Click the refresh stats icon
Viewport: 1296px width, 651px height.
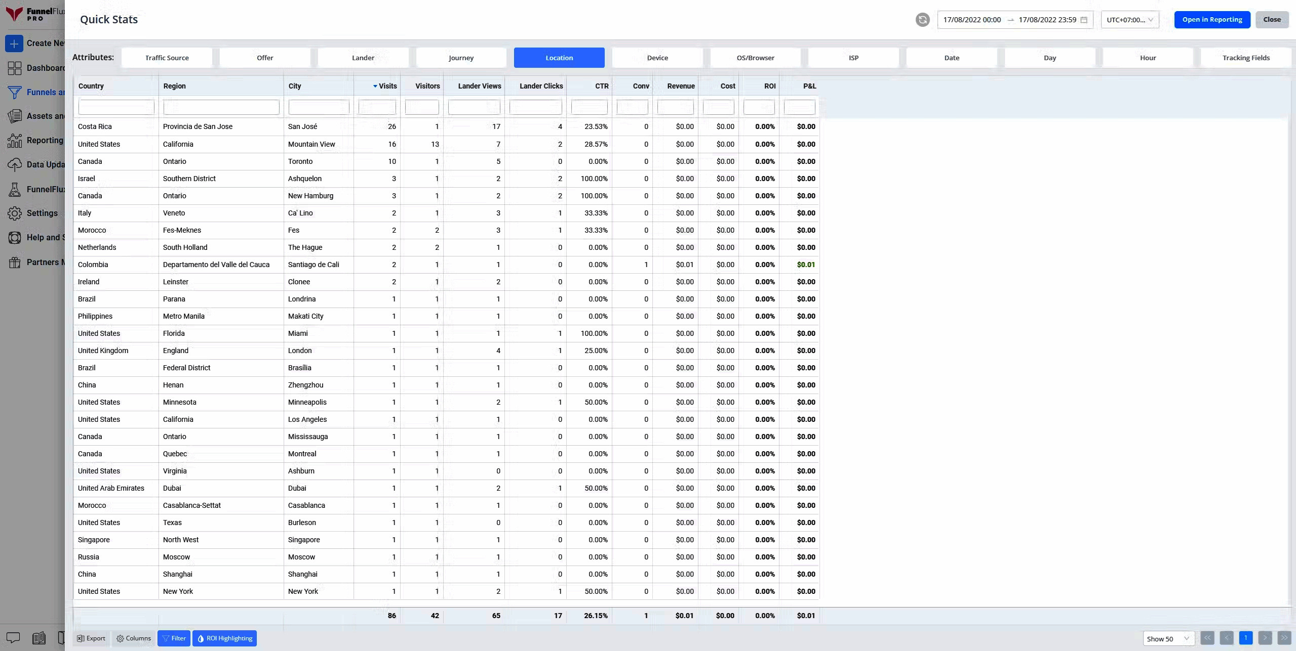point(922,20)
